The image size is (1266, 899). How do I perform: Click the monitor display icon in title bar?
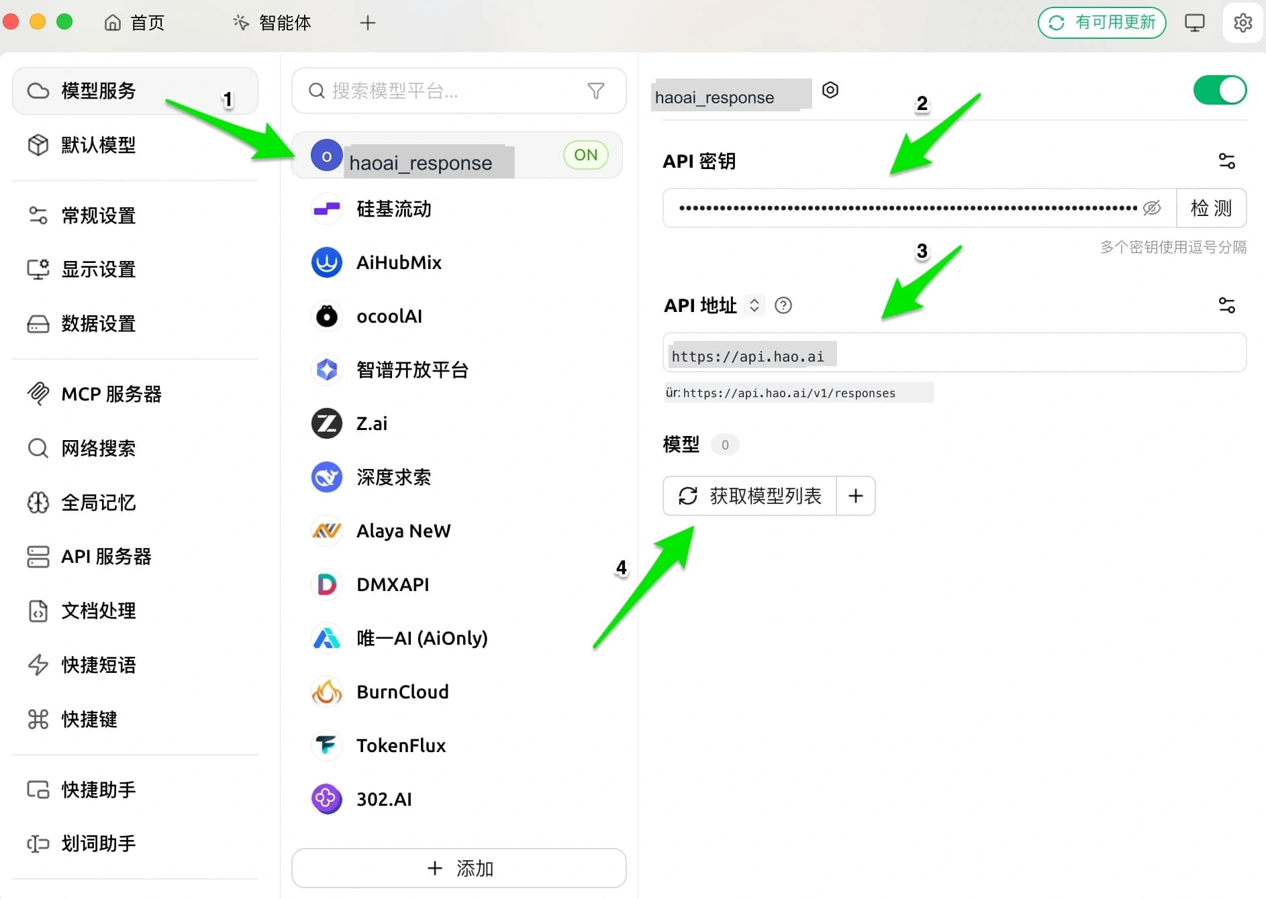[1194, 23]
